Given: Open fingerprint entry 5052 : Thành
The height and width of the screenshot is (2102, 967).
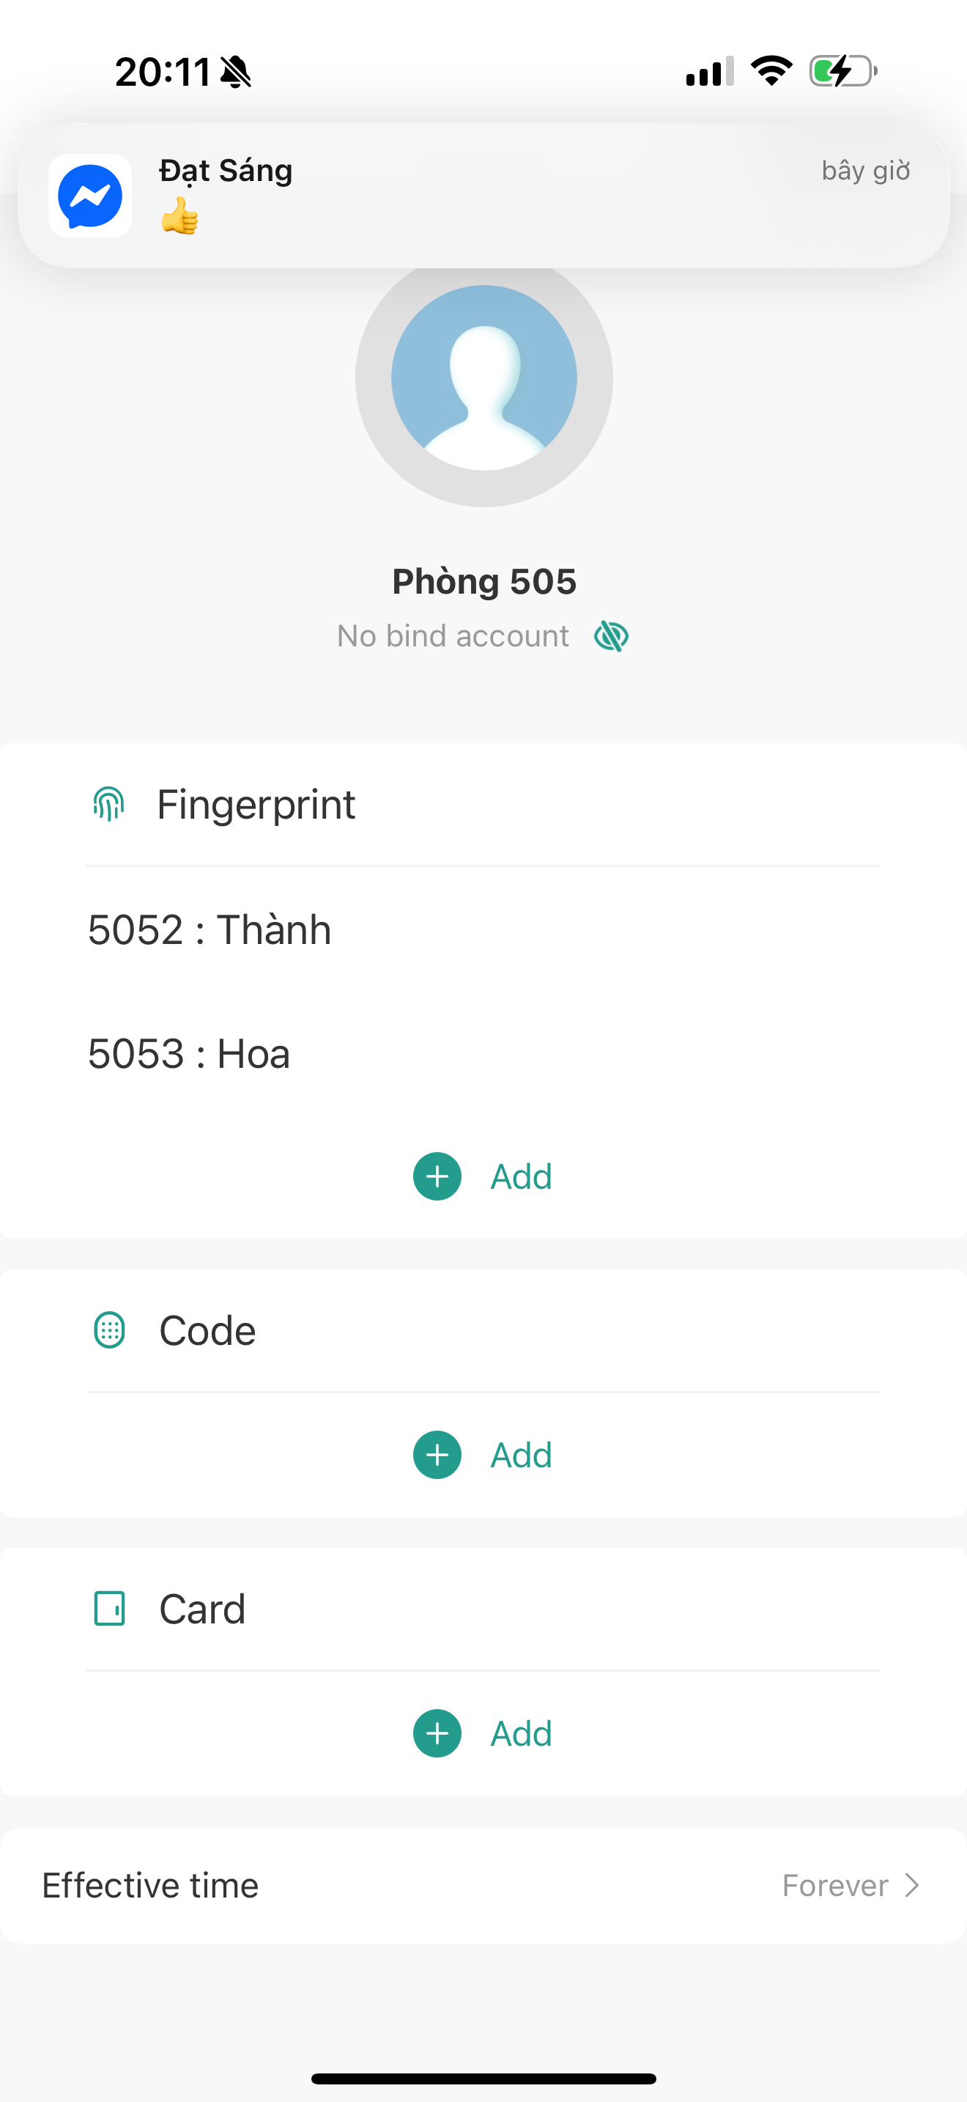Looking at the screenshot, I should [210, 929].
